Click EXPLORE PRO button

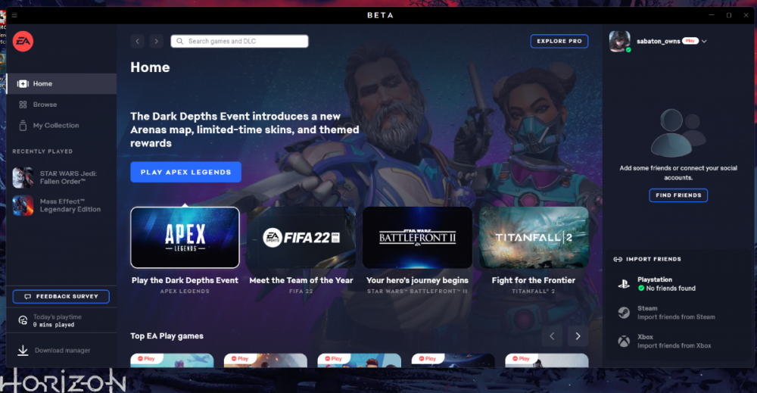coord(559,41)
